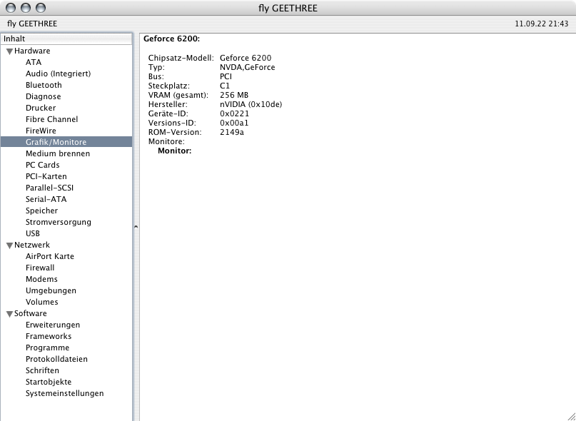Select FireWire in the sidebar
Viewport: 576px width, 421px height.
[41, 131]
